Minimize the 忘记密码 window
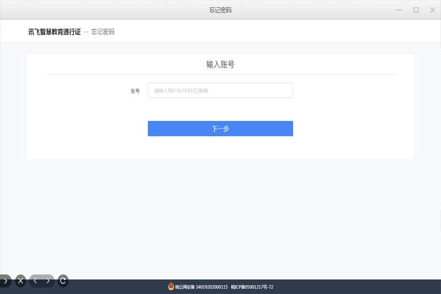 [399, 10]
